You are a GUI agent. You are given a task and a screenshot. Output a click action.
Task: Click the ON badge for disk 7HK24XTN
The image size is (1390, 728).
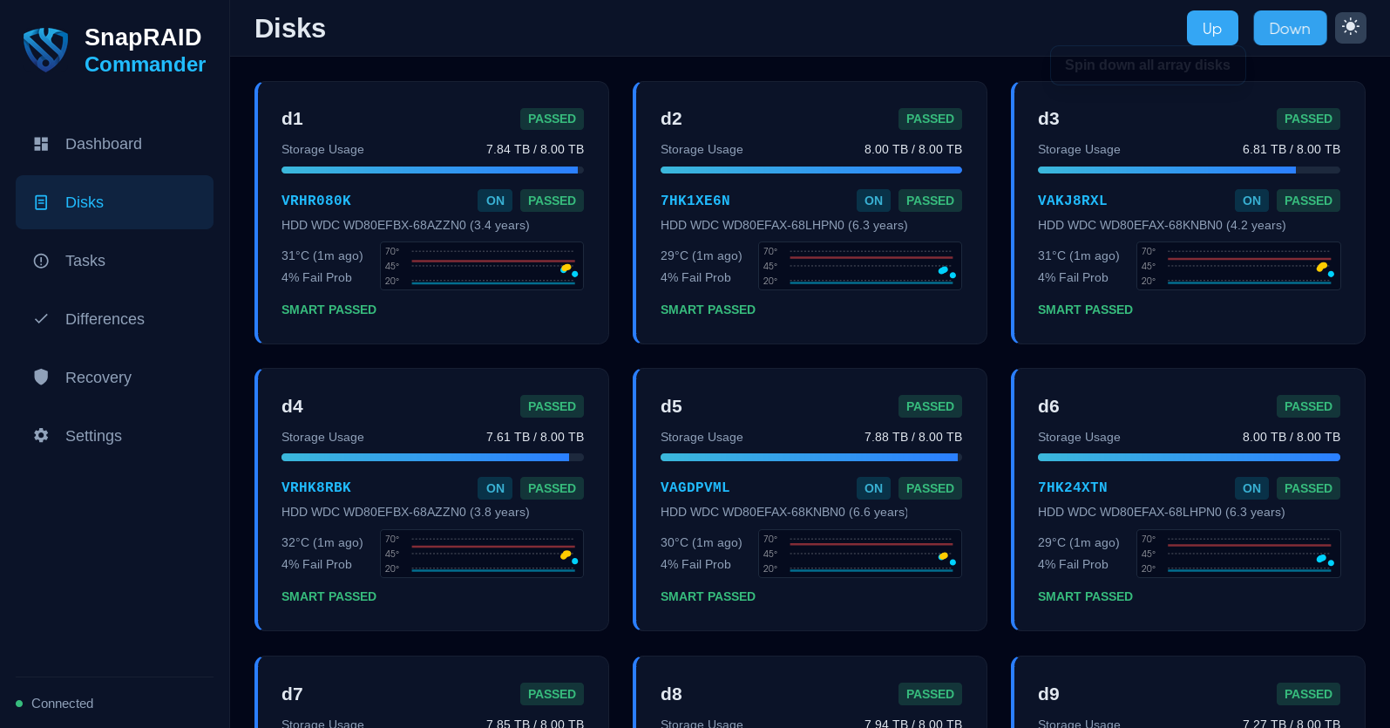pyautogui.click(x=1251, y=488)
